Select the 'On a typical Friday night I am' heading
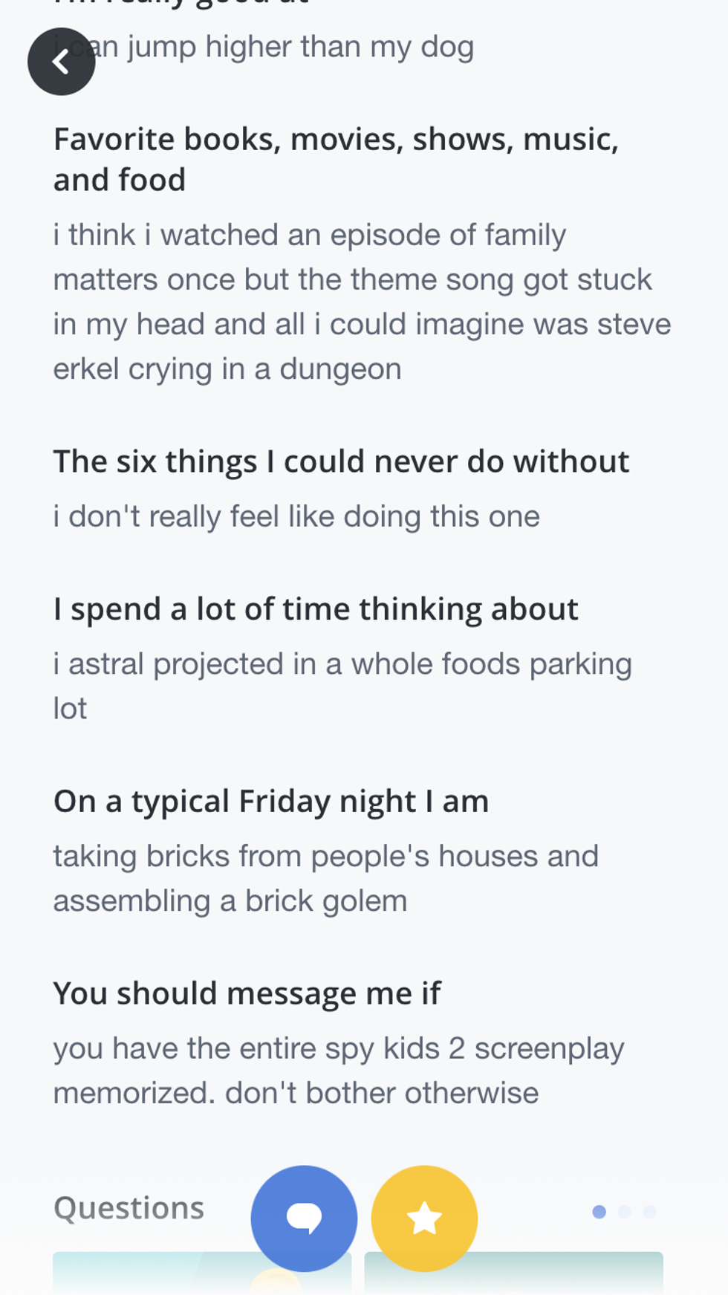This screenshot has height=1295, width=728. pos(271,802)
